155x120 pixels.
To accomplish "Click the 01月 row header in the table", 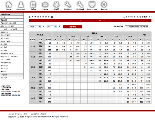I will pyautogui.click(x=33, y=46).
